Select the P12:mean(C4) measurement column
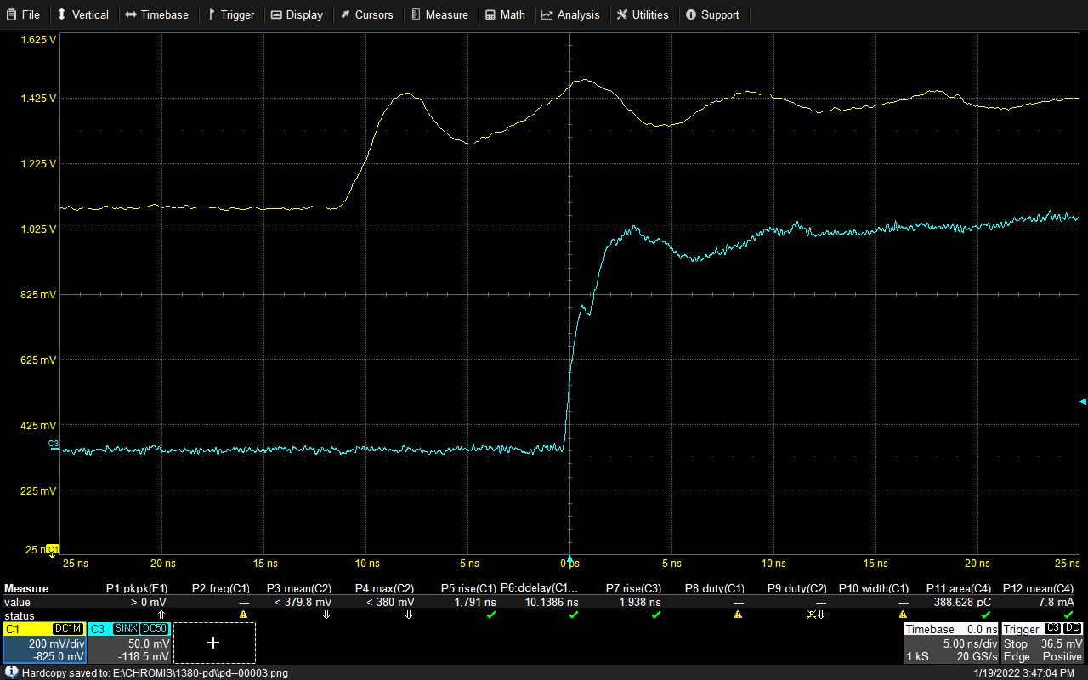This screenshot has width=1088, height=680. 1039,588
